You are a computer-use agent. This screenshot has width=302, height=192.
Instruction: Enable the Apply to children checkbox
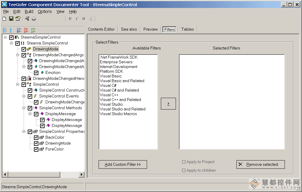pyautogui.click(x=184, y=170)
